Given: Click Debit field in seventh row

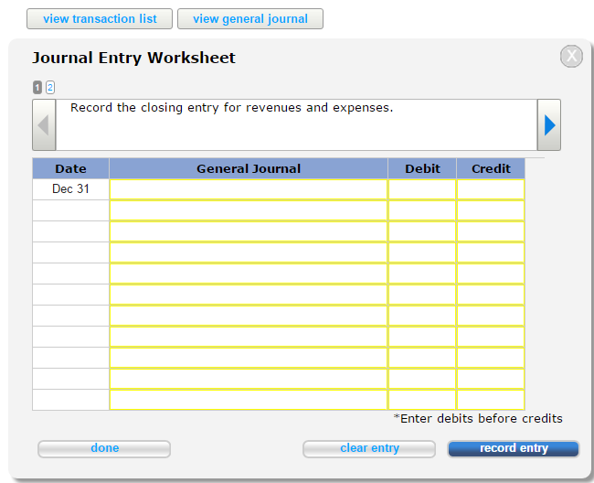Looking at the screenshot, I should click(422, 316).
